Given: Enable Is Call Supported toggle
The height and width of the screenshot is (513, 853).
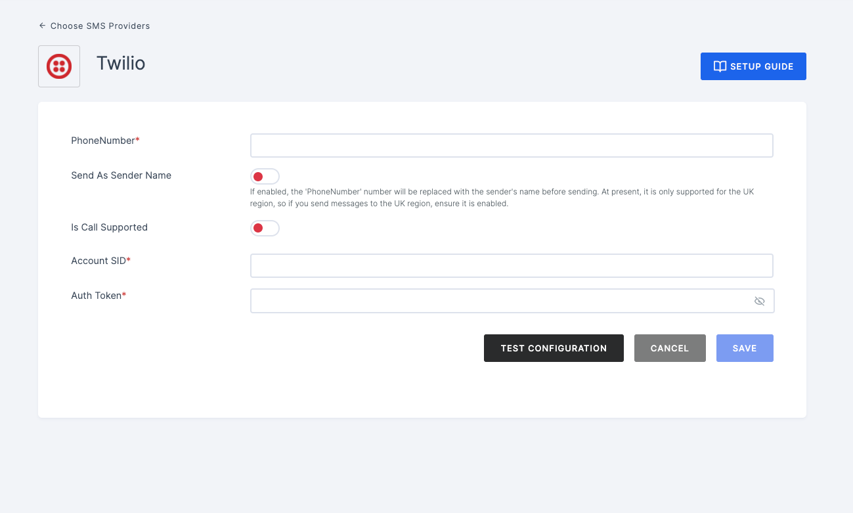Looking at the screenshot, I should (x=265, y=228).
